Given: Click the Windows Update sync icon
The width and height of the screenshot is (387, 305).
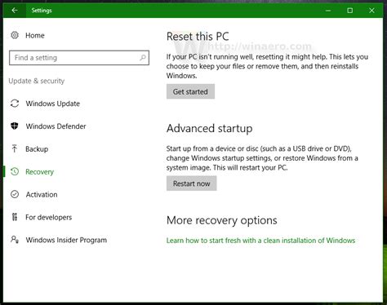Looking at the screenshot, I should coord(15,104).
